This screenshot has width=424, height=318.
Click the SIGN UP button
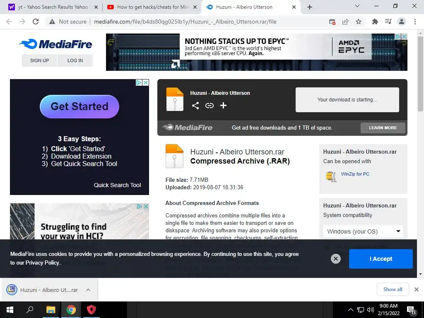39,60
